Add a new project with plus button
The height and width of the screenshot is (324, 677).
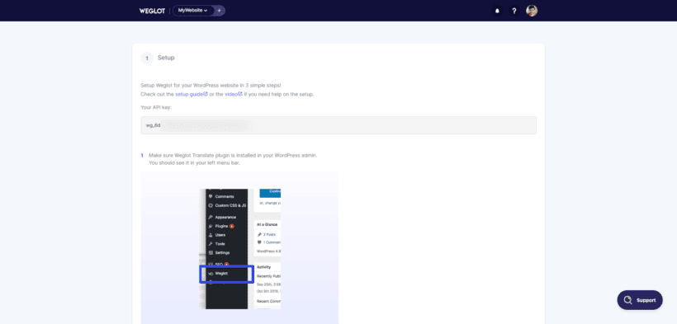[x=220, y=11]
